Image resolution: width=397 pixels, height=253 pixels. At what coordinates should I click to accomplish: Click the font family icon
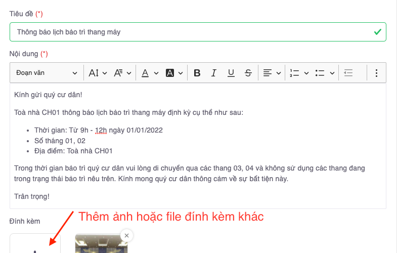coord(118,73)
